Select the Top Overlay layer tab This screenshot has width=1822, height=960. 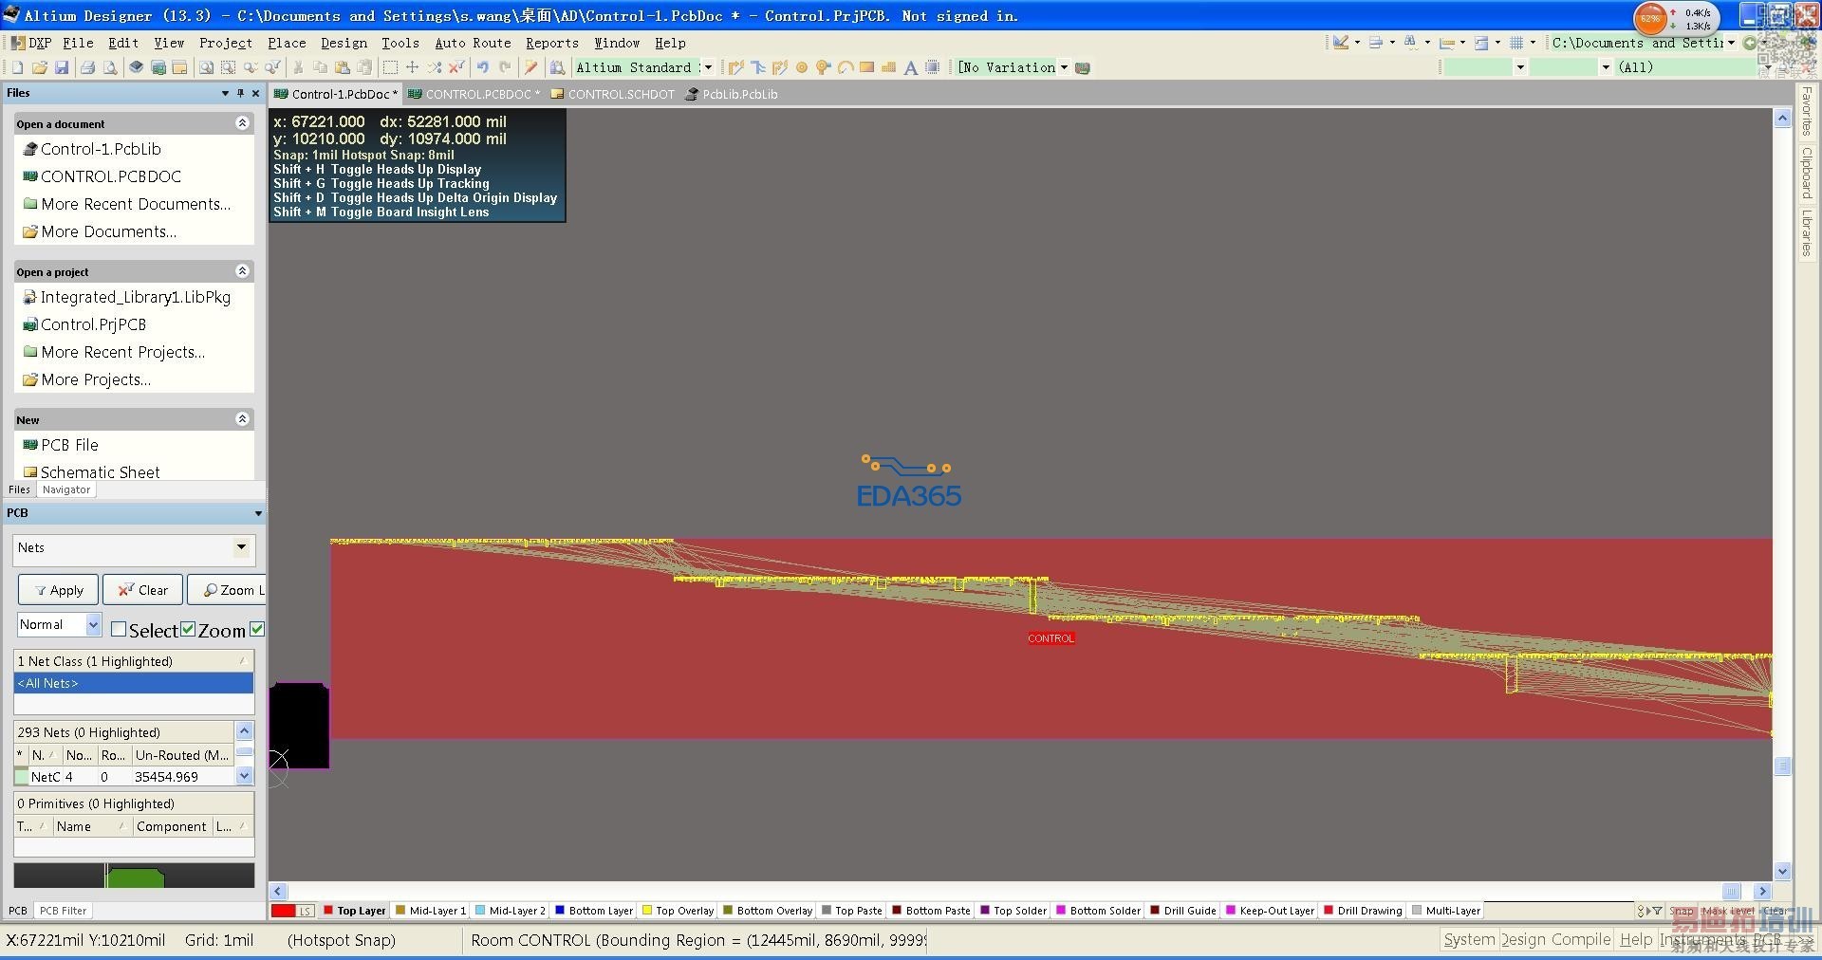point(679,911)
